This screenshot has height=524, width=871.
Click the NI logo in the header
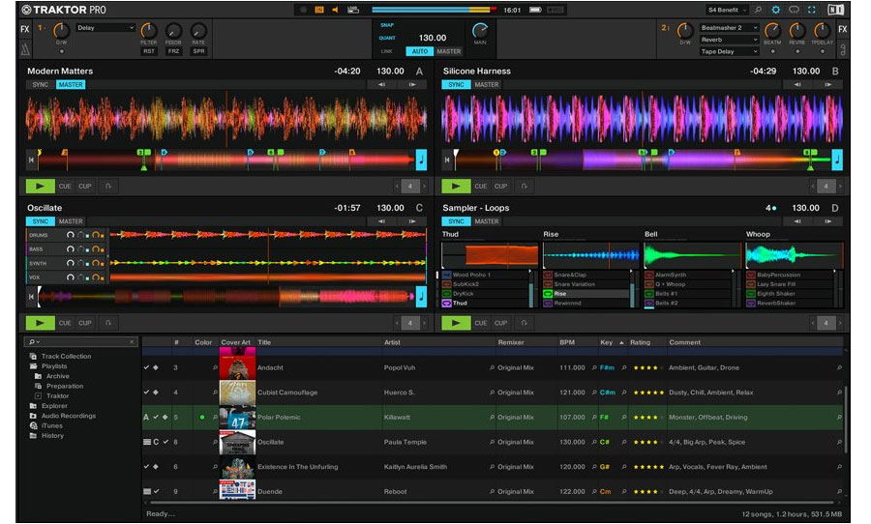[835, 10]
